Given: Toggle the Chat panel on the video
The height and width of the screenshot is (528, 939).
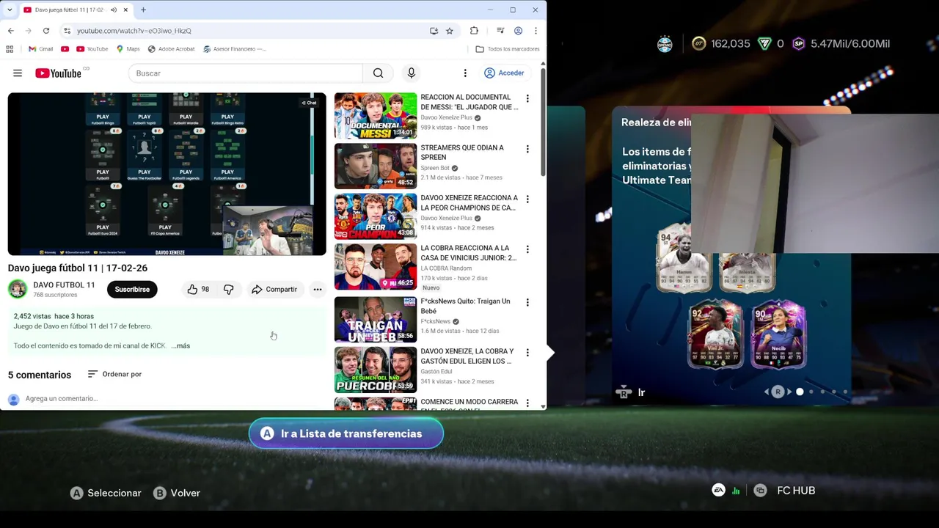Looking at the screenshot, I should 309,103.
